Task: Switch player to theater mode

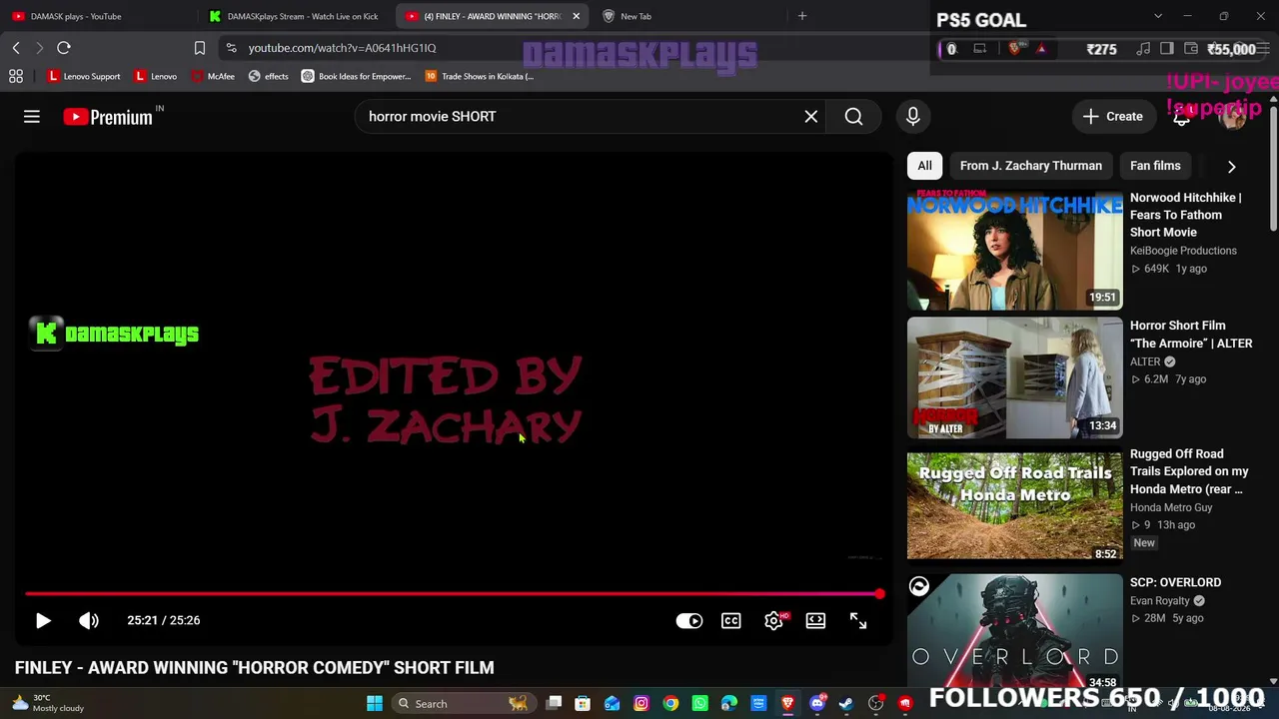Action: 816,621
